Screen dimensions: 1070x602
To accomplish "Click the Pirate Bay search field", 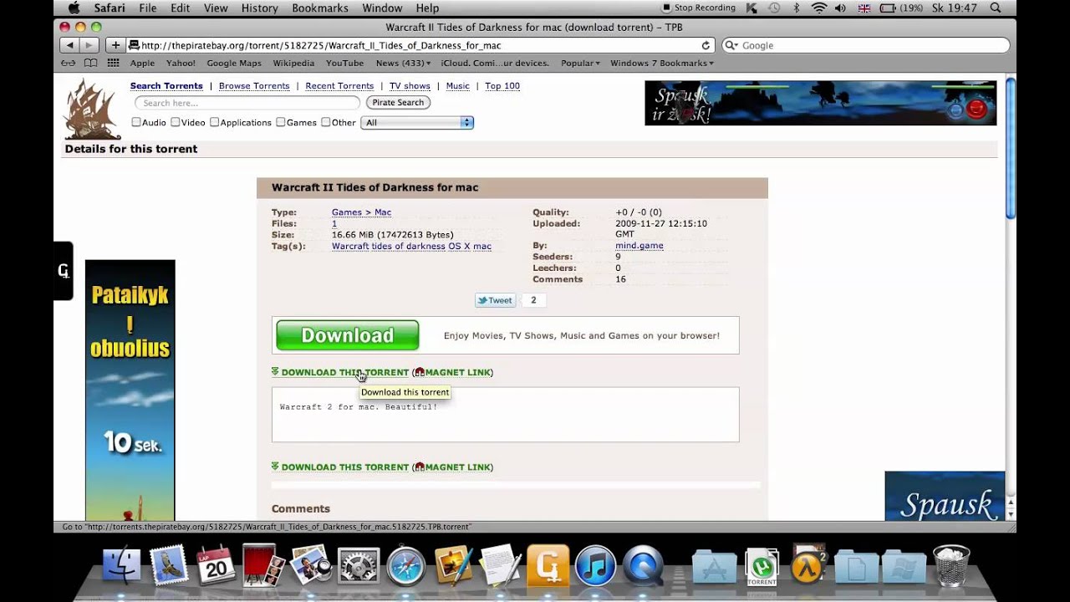I will click(247, 103).
